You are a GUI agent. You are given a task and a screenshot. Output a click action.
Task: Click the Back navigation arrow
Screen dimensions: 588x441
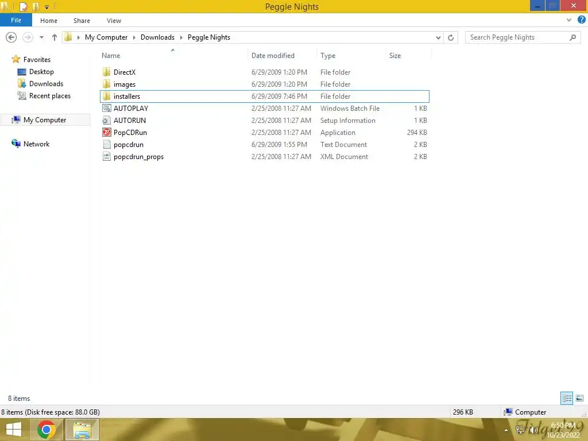pyautogui.click(x=11, y=37)
